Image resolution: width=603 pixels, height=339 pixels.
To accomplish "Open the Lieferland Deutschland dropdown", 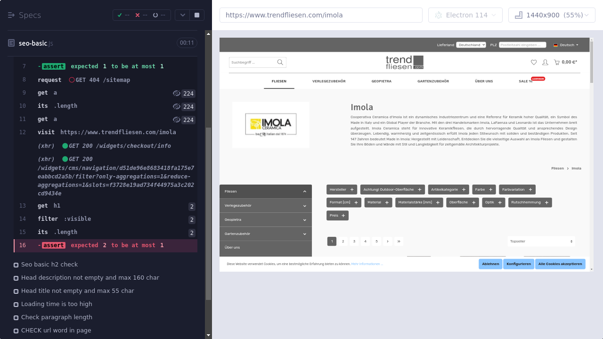I will pyautogui.click(x=471, y=45).
